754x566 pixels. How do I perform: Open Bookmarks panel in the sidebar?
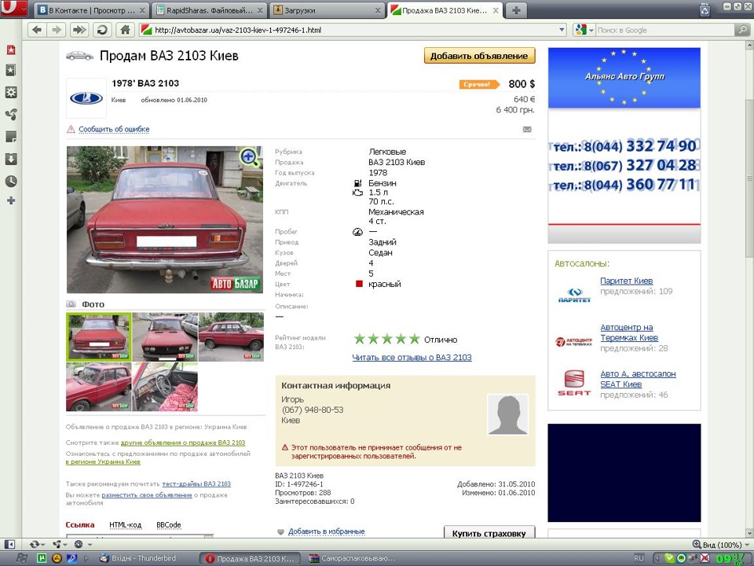coord(11,70)
